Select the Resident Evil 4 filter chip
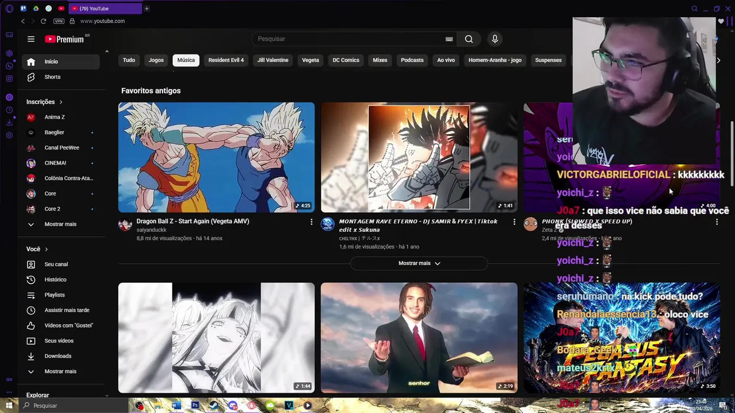Screen dimensions: 735x413 (x=226, y=60)
